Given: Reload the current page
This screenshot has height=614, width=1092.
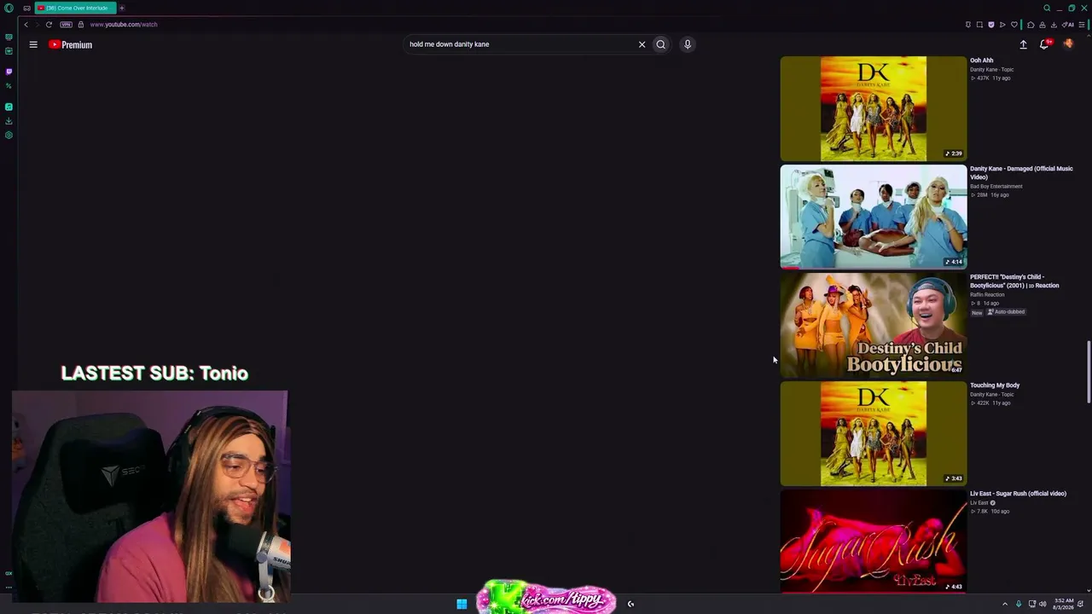Looking at the screenshot, I should [x=49, y=25].
